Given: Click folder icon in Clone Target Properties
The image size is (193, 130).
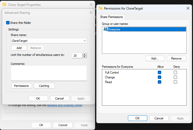Looking at the screenshot, I should point(4,5).
